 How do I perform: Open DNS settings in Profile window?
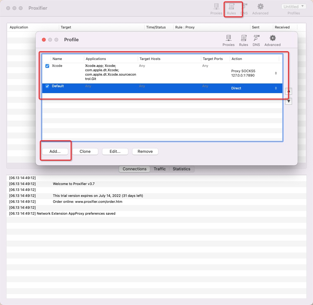[256, 40]
